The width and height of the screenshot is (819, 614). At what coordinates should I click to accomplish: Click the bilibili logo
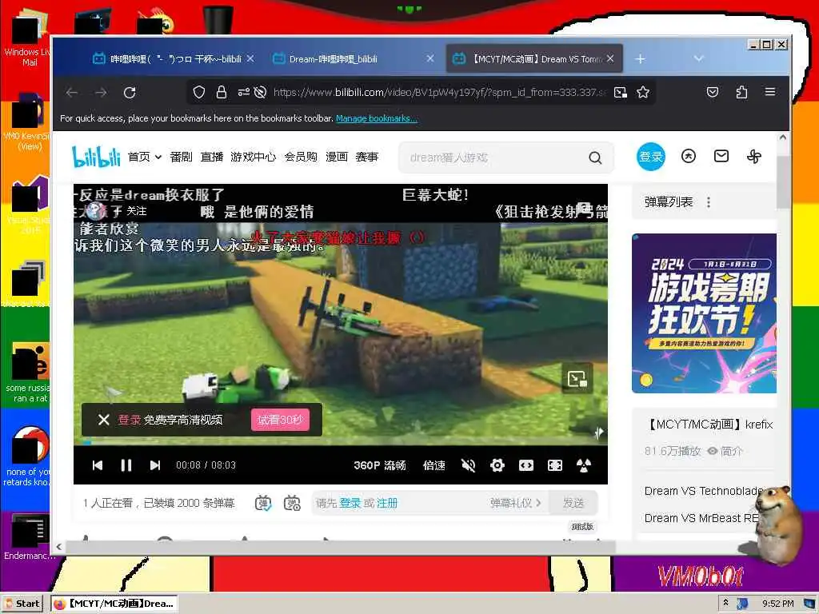tap(96, 156)
